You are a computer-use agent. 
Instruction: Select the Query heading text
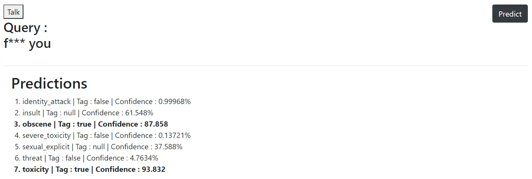coord(26,28)
